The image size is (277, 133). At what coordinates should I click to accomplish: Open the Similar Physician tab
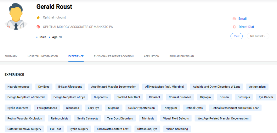click(x=182, y=56)
